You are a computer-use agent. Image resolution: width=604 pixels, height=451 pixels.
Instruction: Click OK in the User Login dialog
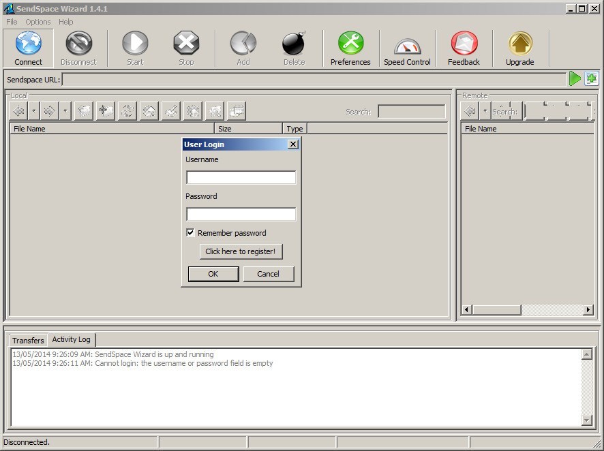(x=213, y=274)
